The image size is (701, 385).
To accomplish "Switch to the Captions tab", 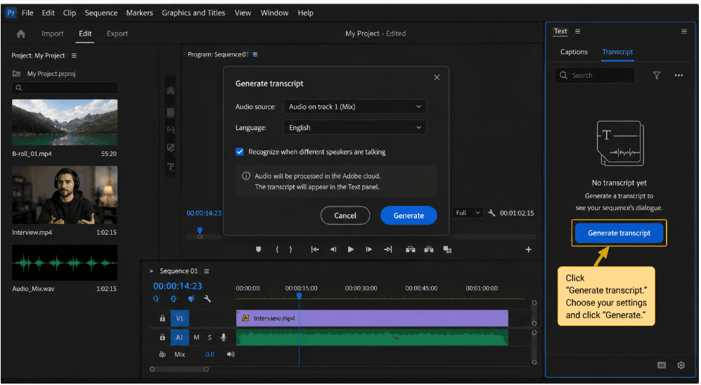I will tap(574, 52).
